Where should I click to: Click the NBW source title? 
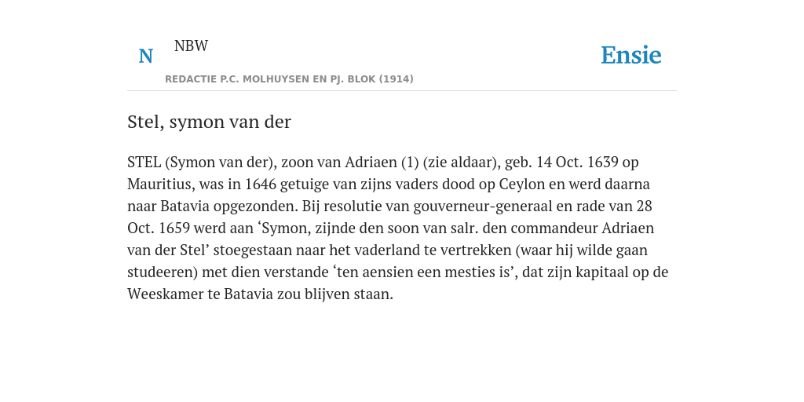pos(191,46)
